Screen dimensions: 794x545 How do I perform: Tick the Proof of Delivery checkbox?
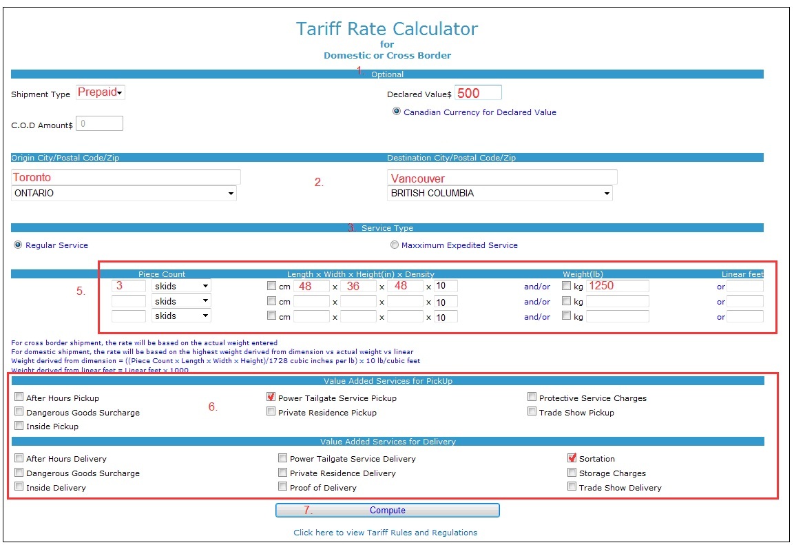tap(283, 486)
